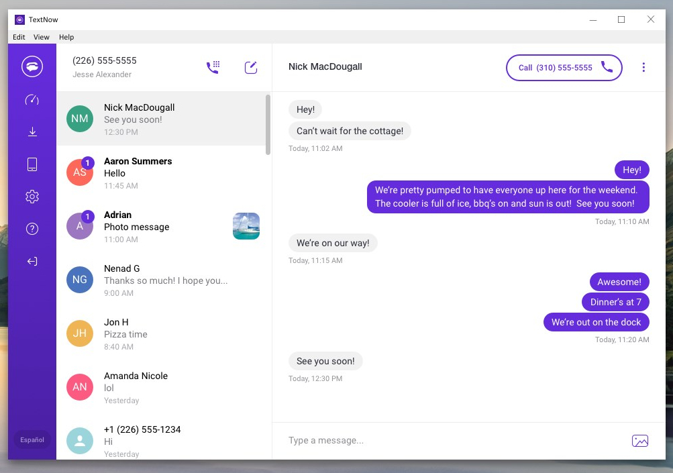
Task: Open the gauge icon in the sidebar
Action: coord(32,99)
